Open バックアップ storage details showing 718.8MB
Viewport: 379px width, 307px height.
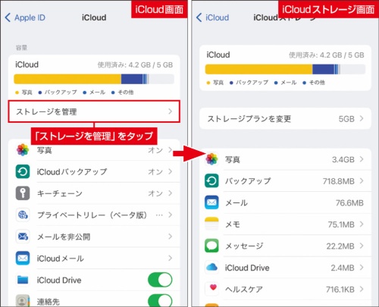(x=285, y=181)
